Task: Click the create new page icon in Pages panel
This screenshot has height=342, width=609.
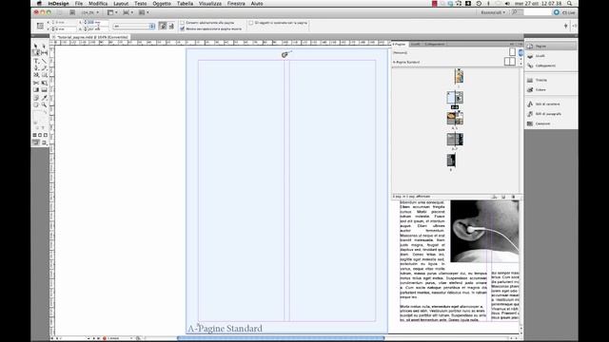Action: pos(503,197)
